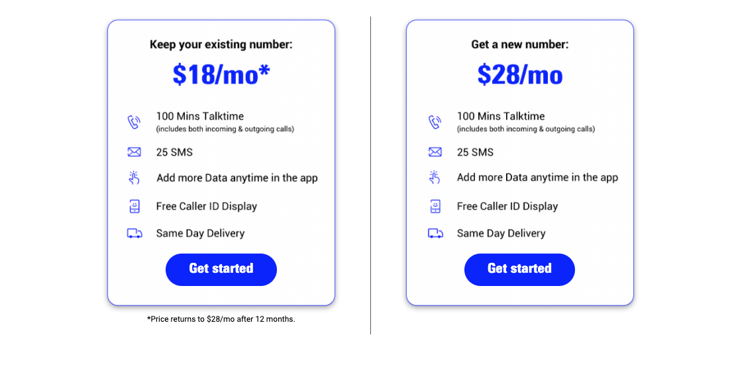Click the tap hand icon in the $28/mo plan

point(435,177)
